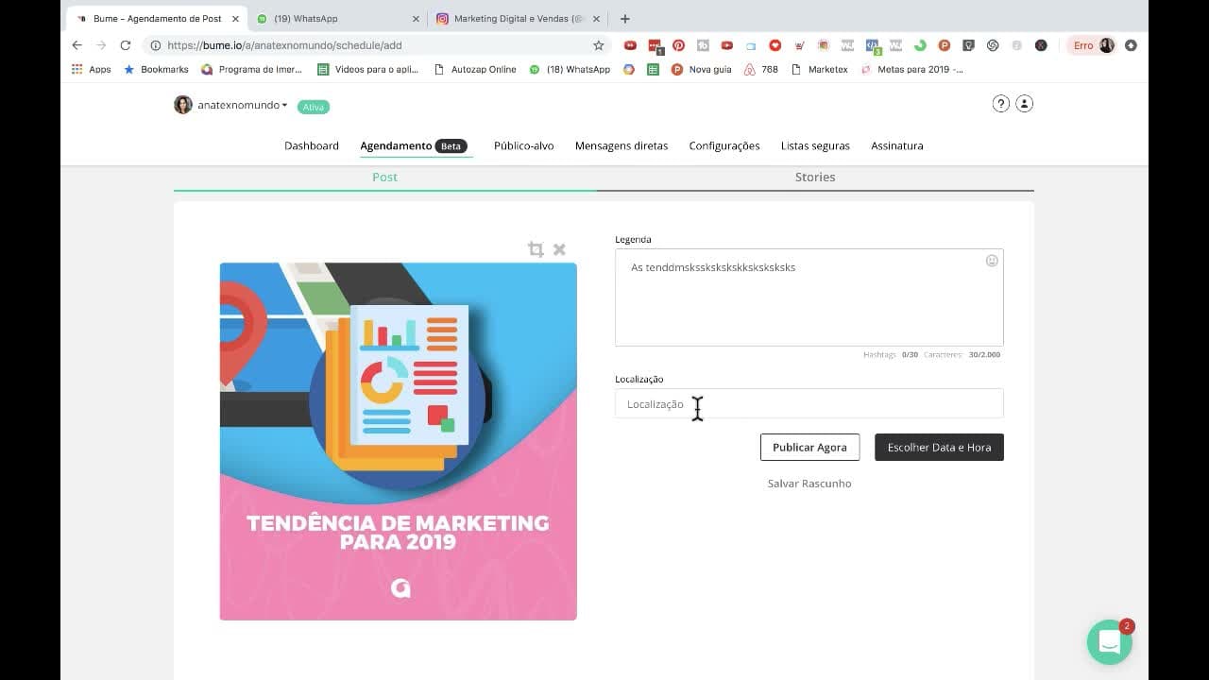
Task: Switch to the Stories tab
Action: (x=815, y=178)
